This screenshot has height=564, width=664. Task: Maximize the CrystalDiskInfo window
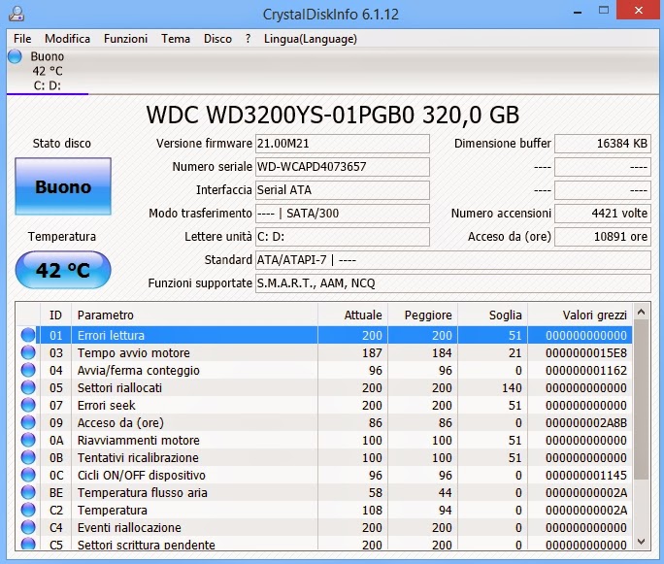tap(604, 11)
